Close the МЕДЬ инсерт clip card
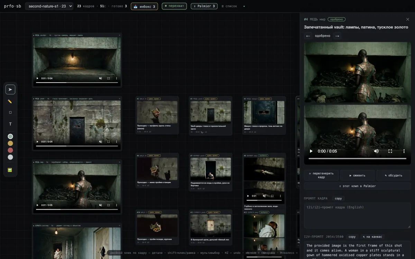Image resolution: width=415 pixels, height=259 pixels. tap(120, 35)
